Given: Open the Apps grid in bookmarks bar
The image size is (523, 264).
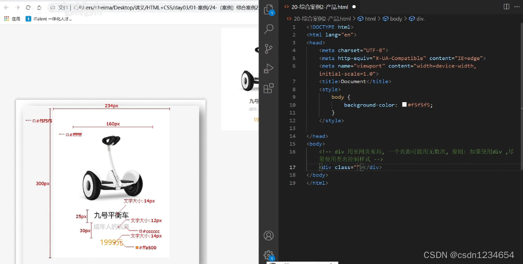Looking at the screenshot, I should point(12,19).
